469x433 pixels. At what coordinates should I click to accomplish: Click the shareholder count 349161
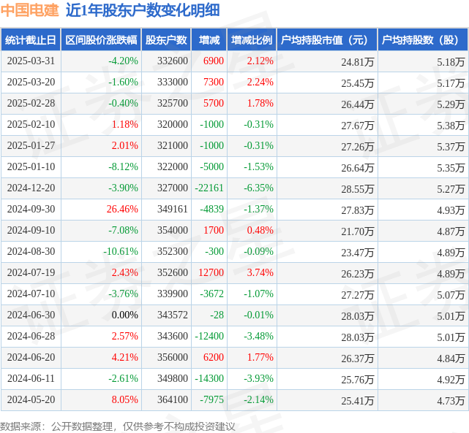coord(173,209)
